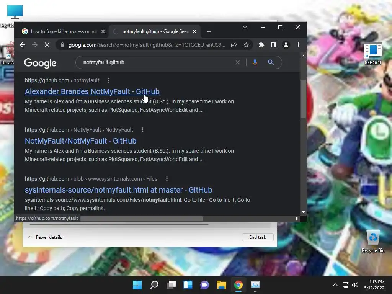Screen dimensions: 392x294
Task: Open options menu for the first github.com › notmyfault result
Action: pyautogui.click(x=108, y=80)
